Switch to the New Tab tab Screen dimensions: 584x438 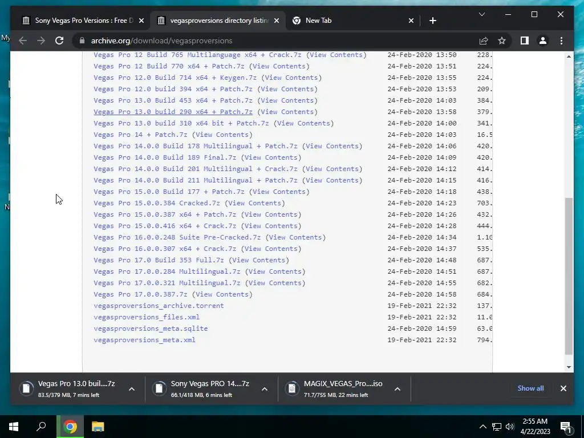coord(353,21)
